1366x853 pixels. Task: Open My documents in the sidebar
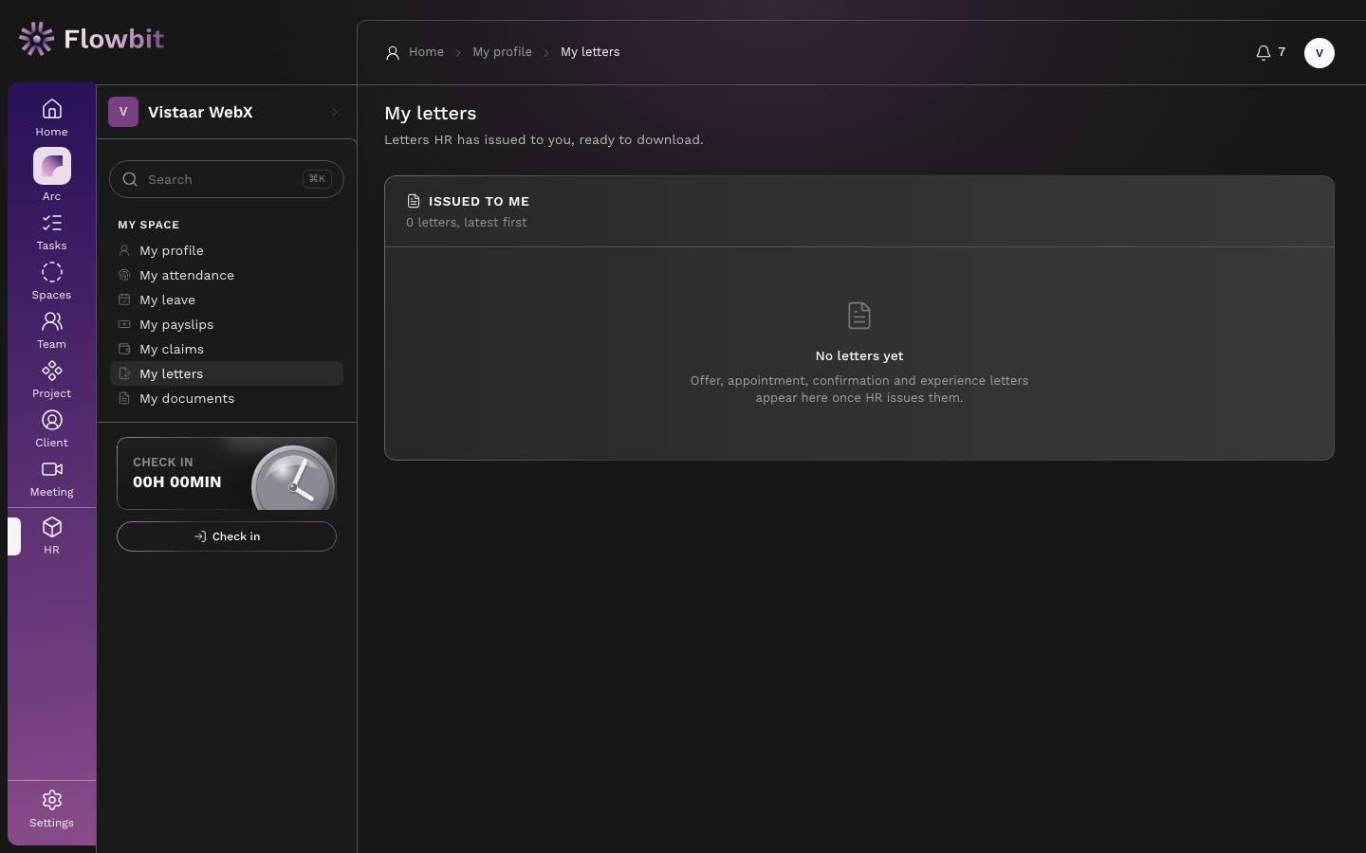(227, 398)
